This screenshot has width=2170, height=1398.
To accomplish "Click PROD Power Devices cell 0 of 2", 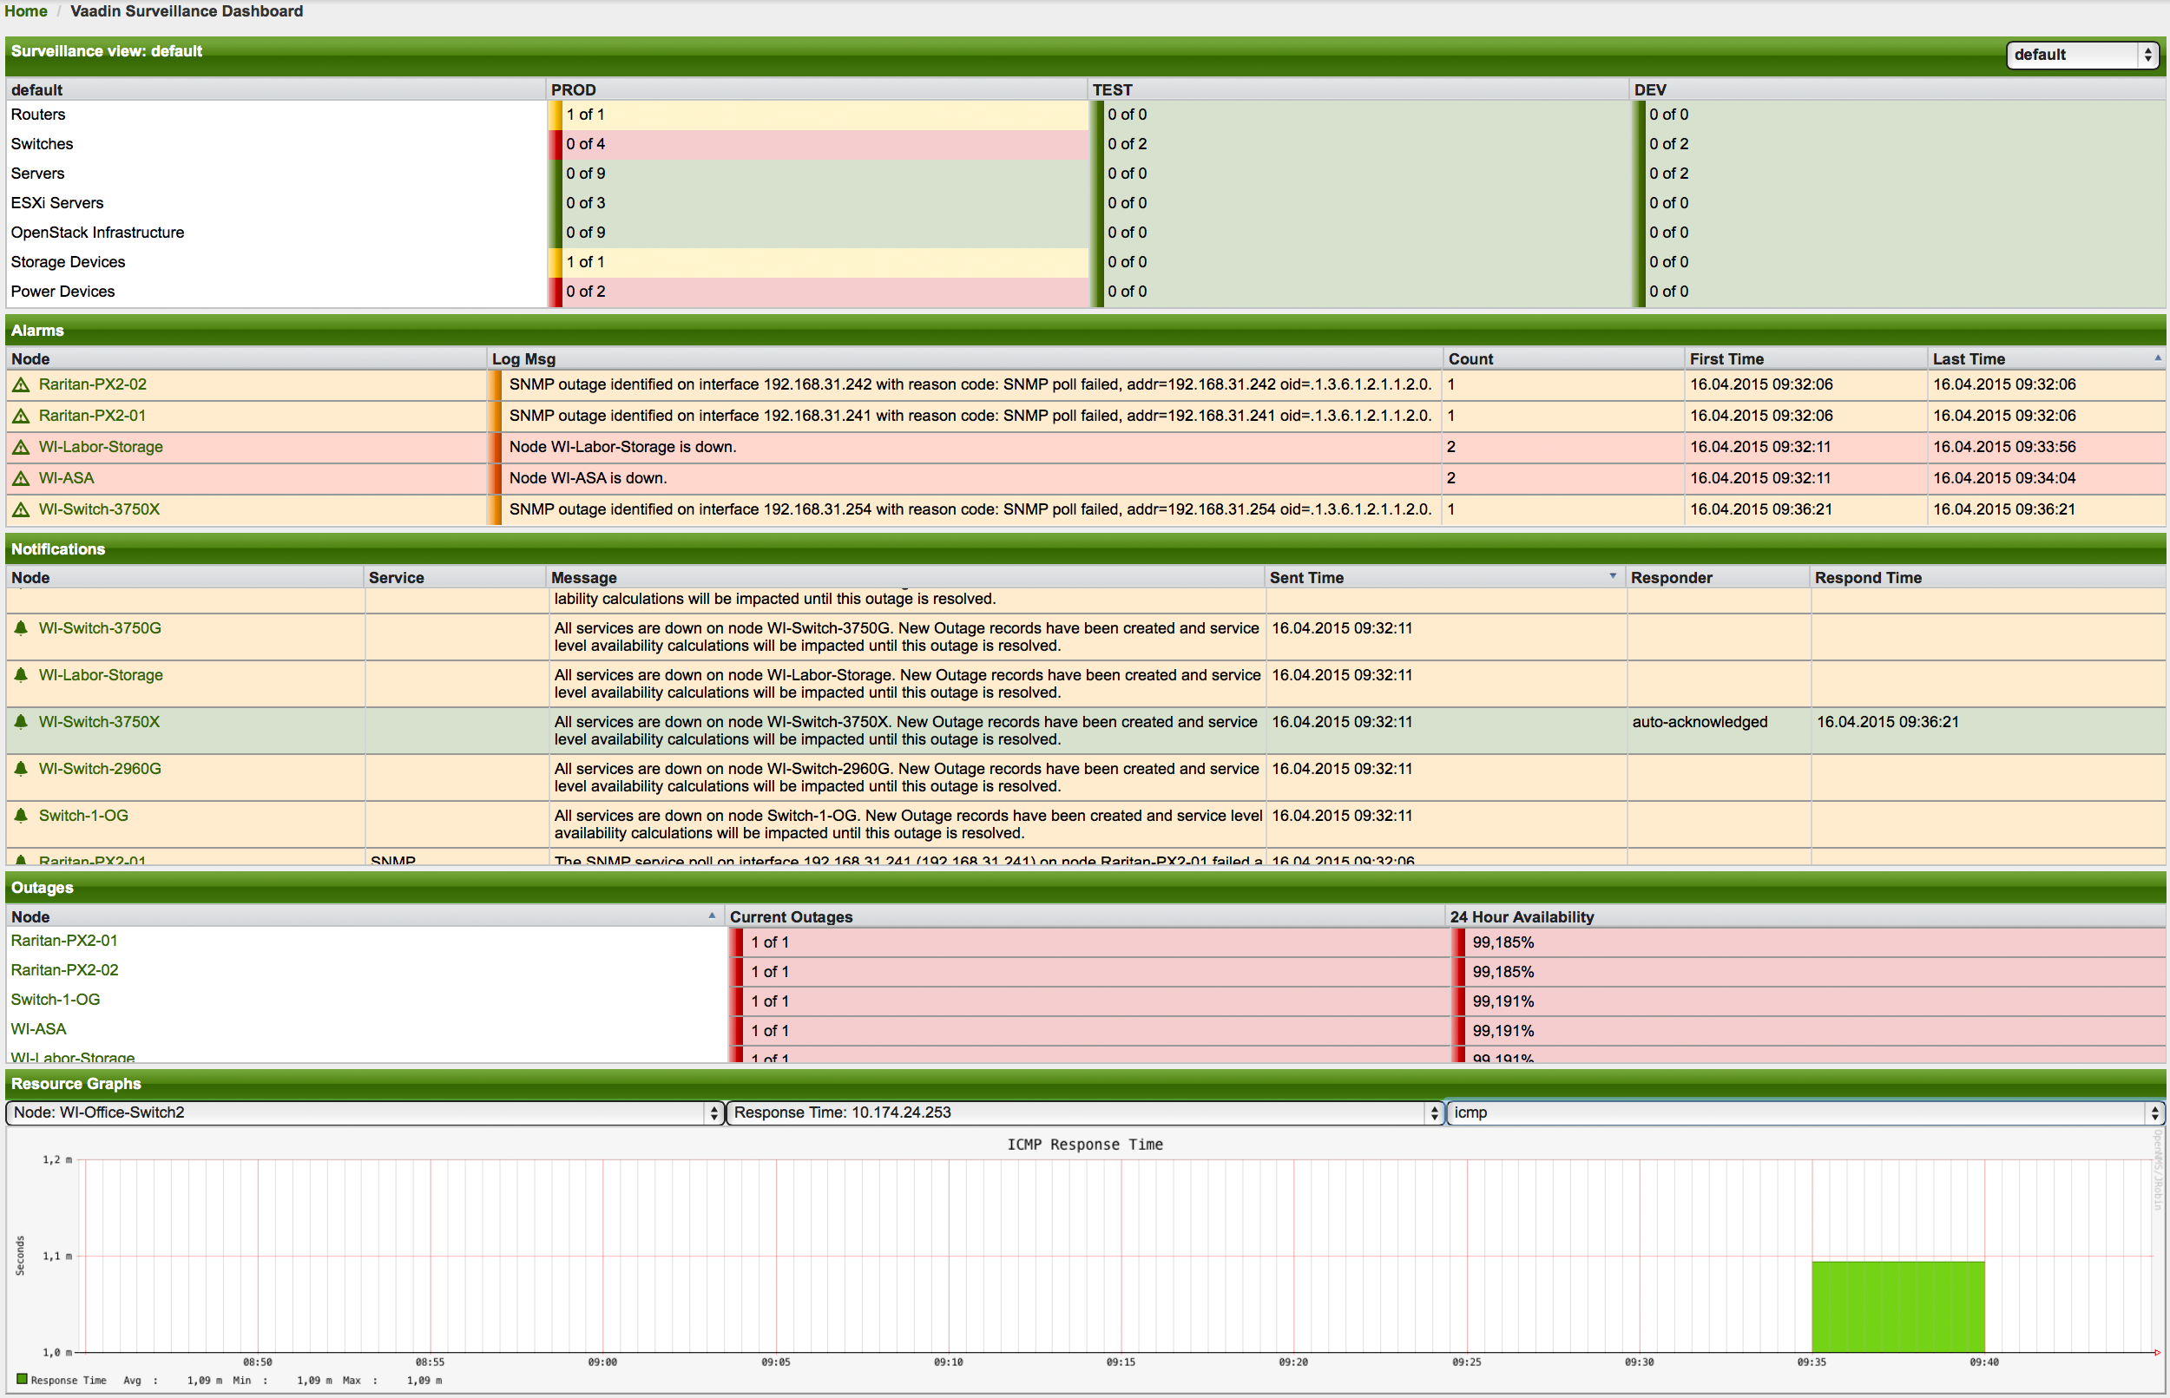I will (x=818, y=292).
